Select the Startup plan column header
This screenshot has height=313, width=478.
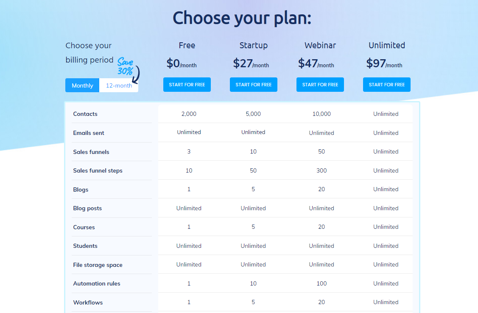(x=253, y=45)
